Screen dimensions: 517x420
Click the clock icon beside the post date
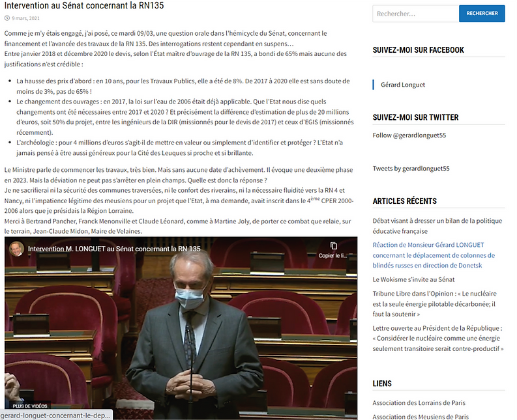point(7,19)
